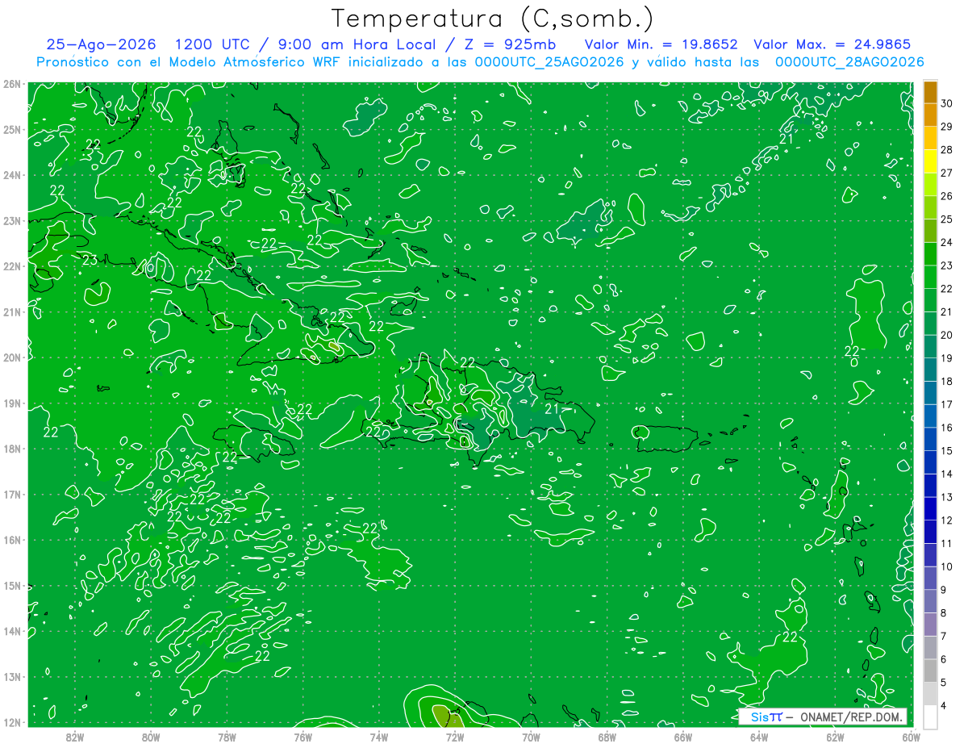The image size is (968, 748).
Task: Click the "64W" longitude axis label
Action: coord(758,737)
